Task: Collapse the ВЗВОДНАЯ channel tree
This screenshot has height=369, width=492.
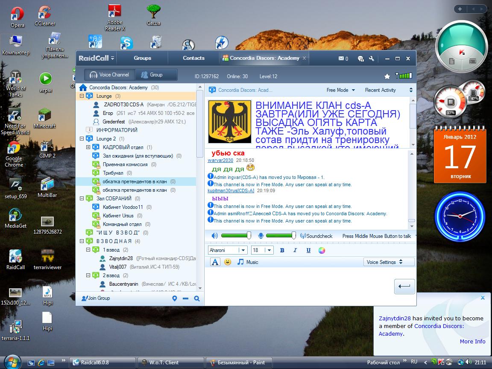Action: pyautogui.click(x=82, y=241)
